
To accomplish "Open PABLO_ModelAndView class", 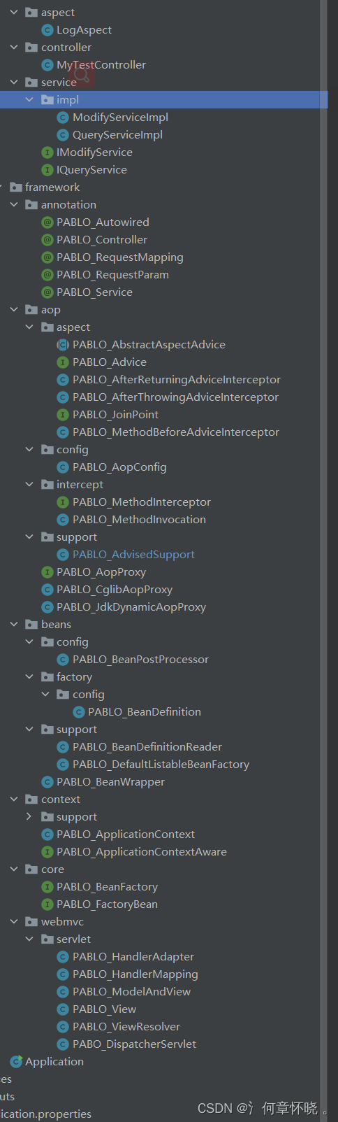I will tap(131, 992).
